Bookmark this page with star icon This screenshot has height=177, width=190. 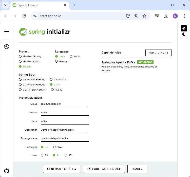click(144, 16)
